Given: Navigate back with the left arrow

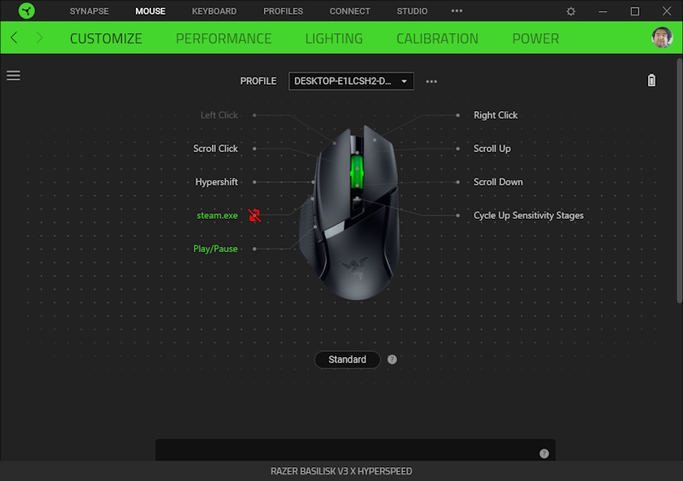Looking at the screenshot, I should (x=15, y=38).
